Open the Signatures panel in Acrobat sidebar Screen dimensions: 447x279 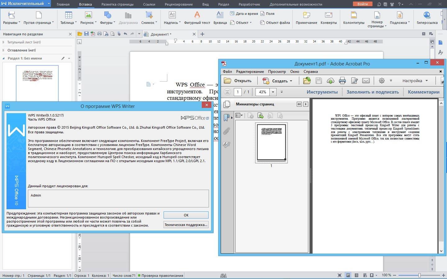[x=227, y=144]
